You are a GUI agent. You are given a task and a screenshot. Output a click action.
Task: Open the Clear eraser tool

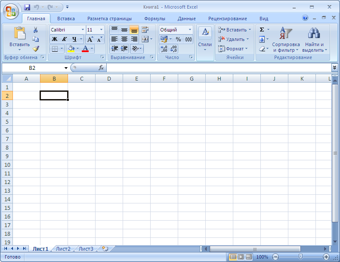point(262,49)
